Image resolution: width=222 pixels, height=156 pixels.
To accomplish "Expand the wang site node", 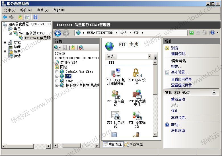I will 57,81.
